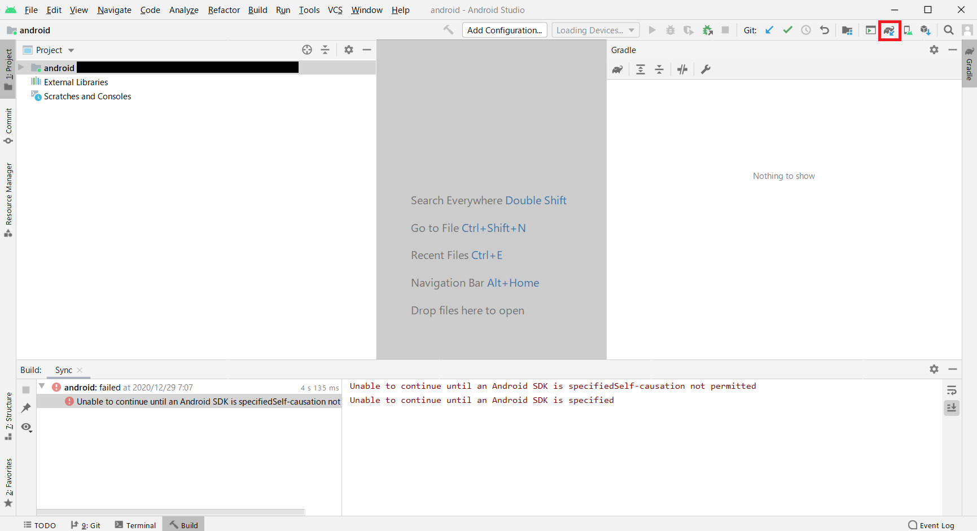The width and height of the screenshot is (977, 531).
Task: Toggle scroll to end of build output
Action: 952,407
